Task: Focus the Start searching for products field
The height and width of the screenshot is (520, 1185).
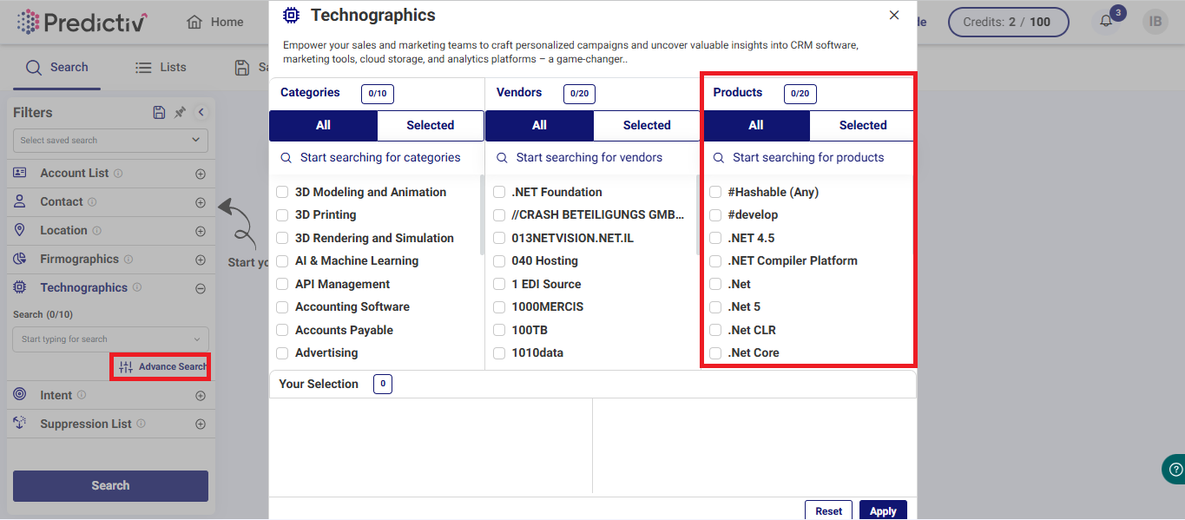Action: click(x=809, y=158)
